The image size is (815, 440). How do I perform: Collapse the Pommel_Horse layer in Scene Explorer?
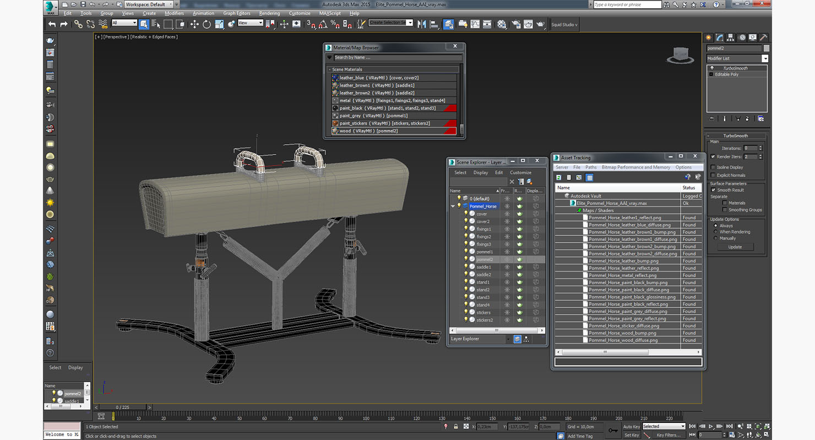tap(453, 206)
